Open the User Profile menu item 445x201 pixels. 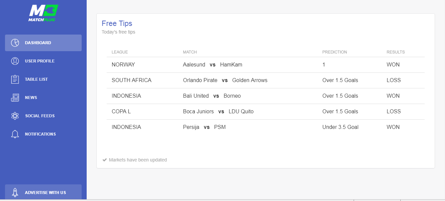(x=43, y=61)
